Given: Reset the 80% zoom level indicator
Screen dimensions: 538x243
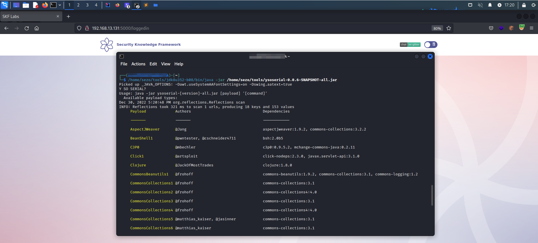Looking at the screenshot, I should 437,28.
